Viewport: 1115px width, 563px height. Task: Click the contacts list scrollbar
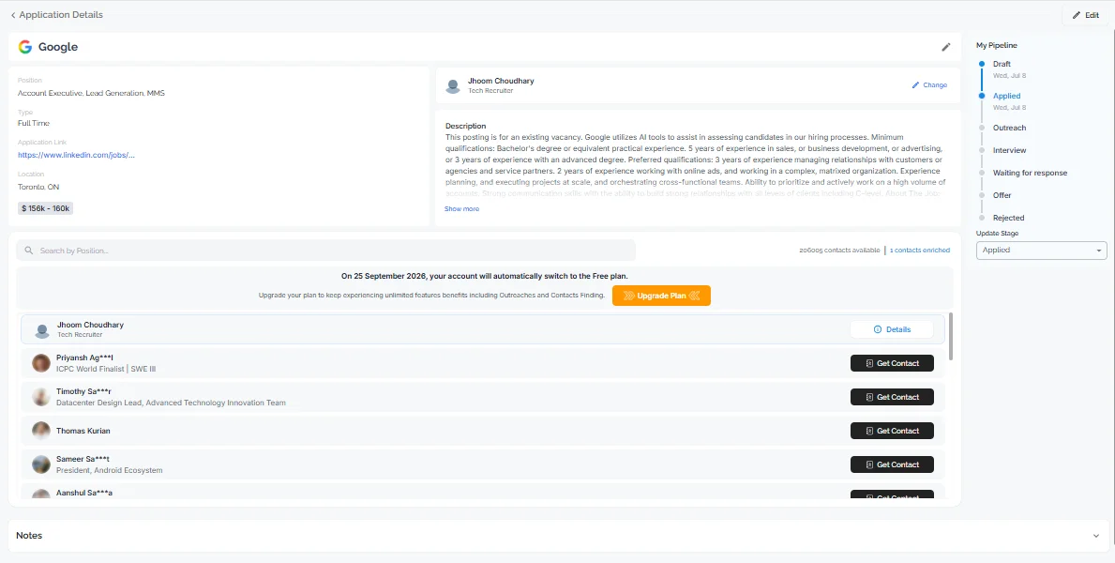pyautogui.click(x=951, y=335)
